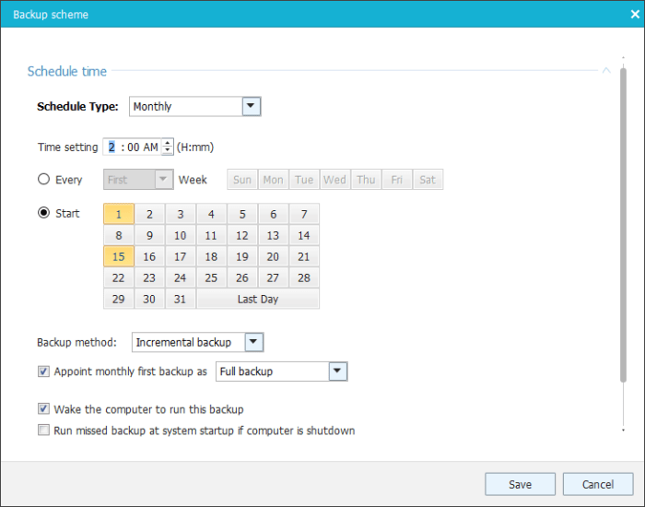The image size is (645, 507).
Task: Click the hour field in Time setting
Action: (111, 147)
